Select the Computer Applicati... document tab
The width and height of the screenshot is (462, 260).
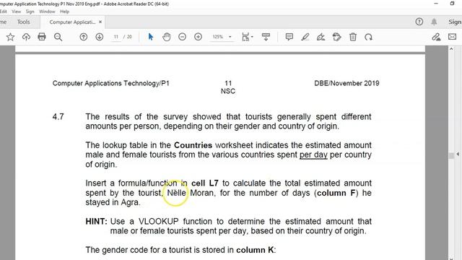click(x=72, y=22)
